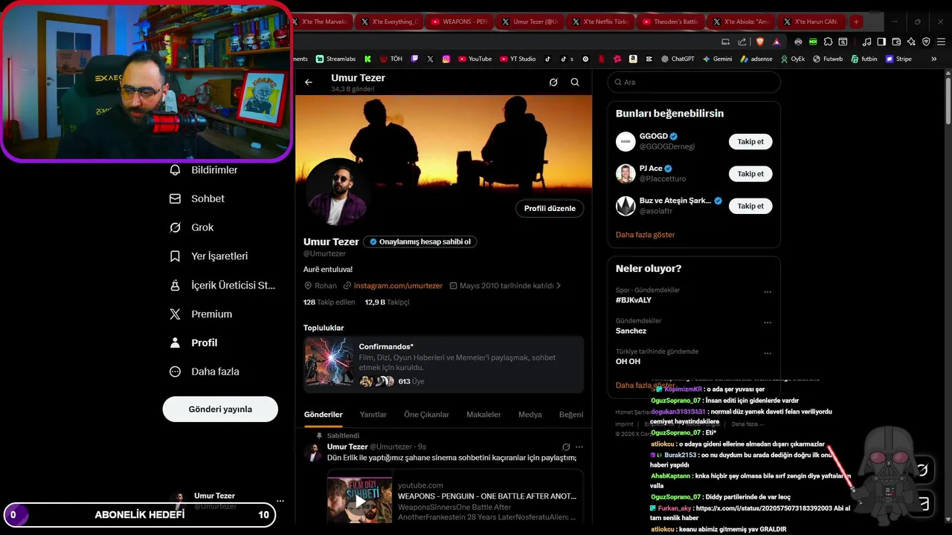Open instagram.com/umurtezer link

pyautogui.click(x=398, y=285)
